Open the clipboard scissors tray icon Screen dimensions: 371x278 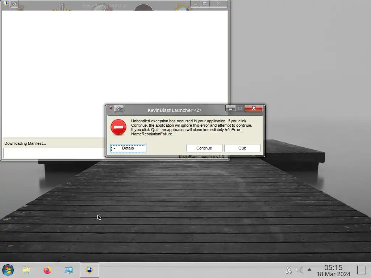pos(288,270)
